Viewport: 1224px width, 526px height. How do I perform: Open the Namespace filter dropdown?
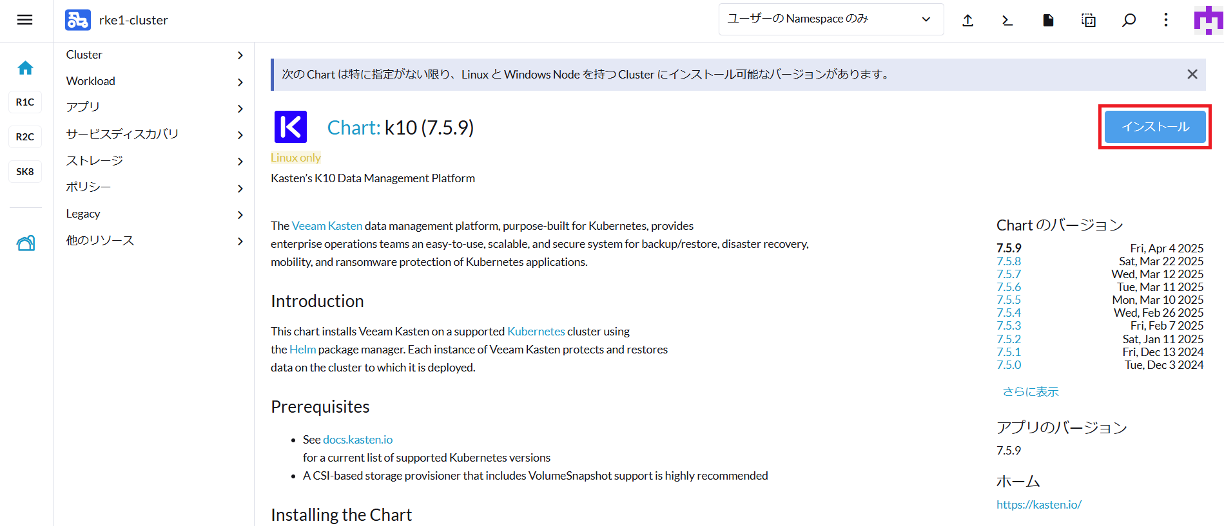tap(831, 19)
